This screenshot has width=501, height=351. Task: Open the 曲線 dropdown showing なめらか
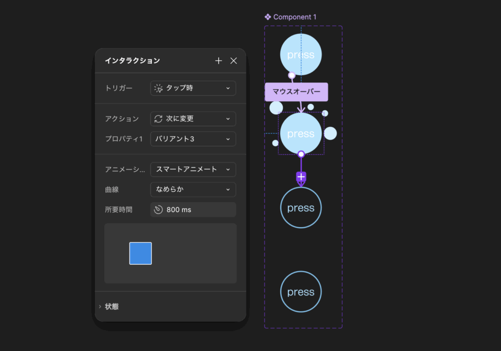(193, 190)
